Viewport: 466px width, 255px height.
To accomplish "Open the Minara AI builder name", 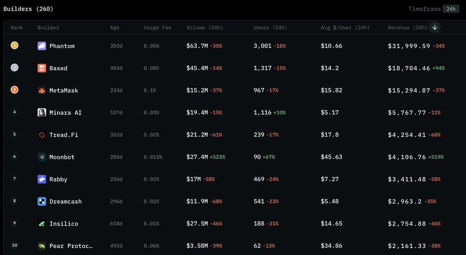I will pos(66,113).
